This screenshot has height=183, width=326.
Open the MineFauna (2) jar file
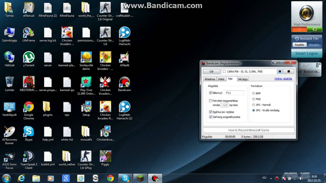(x=48, y=10)
